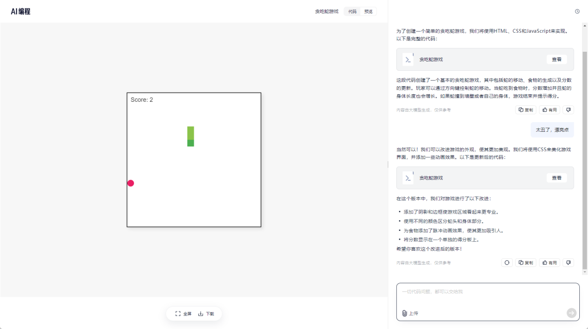Send the message with the arrow button
588x329 pixels.
[571, 313]
